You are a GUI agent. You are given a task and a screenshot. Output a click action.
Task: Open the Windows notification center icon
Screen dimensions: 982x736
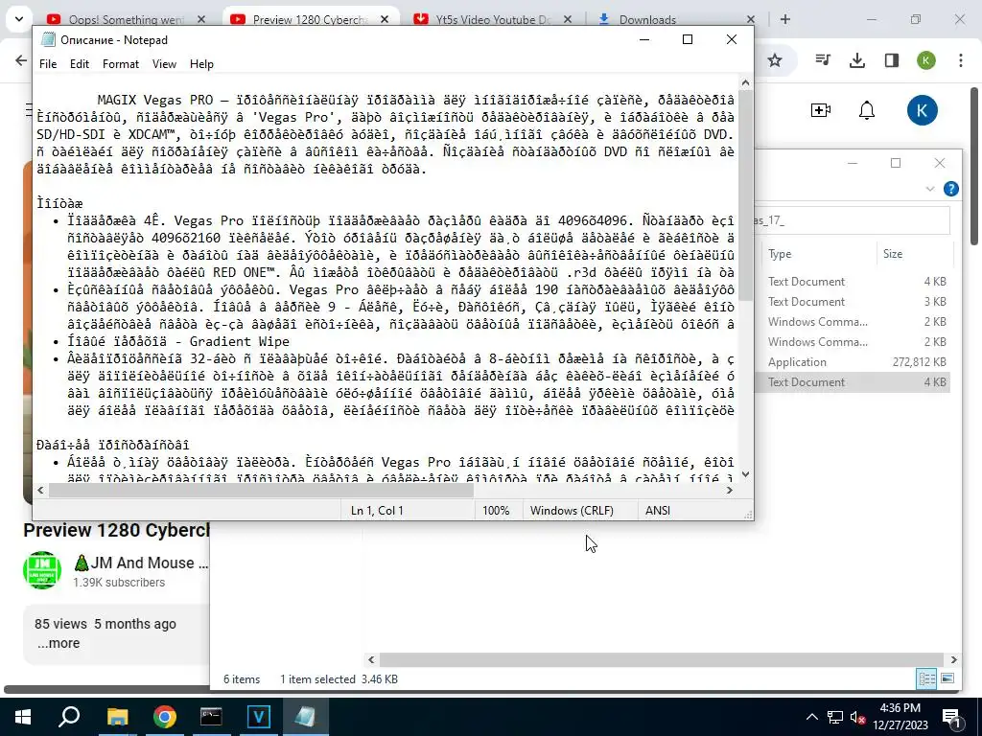coord(951,717)
